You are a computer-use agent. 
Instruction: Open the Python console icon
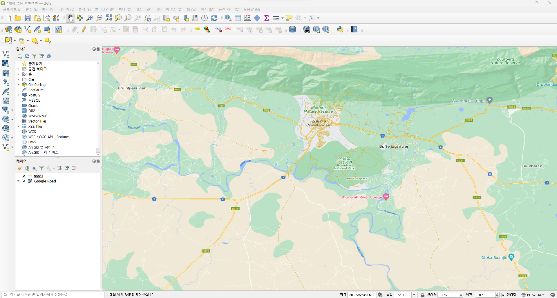[340, 29]
